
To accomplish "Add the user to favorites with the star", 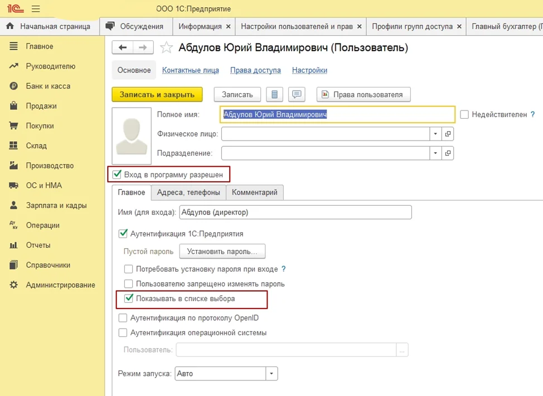I will 166,47.
